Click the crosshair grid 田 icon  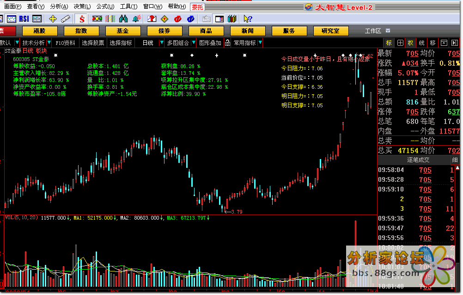tap(400, 43)
